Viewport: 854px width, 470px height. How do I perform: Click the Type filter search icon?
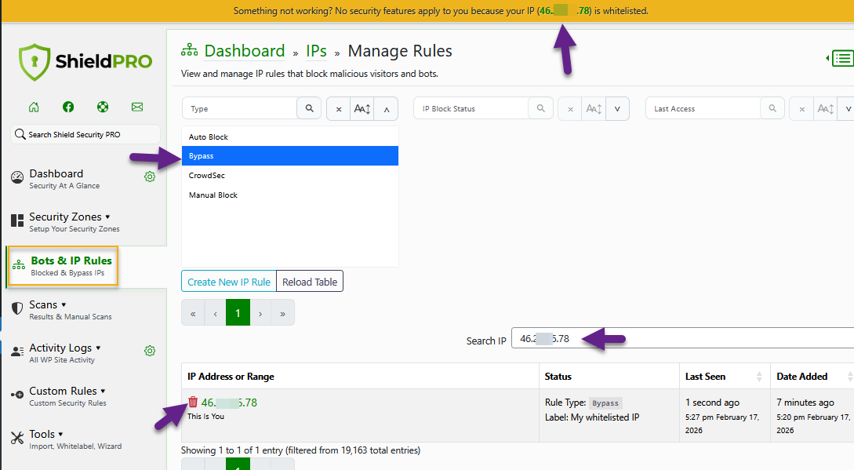(309, 108)
